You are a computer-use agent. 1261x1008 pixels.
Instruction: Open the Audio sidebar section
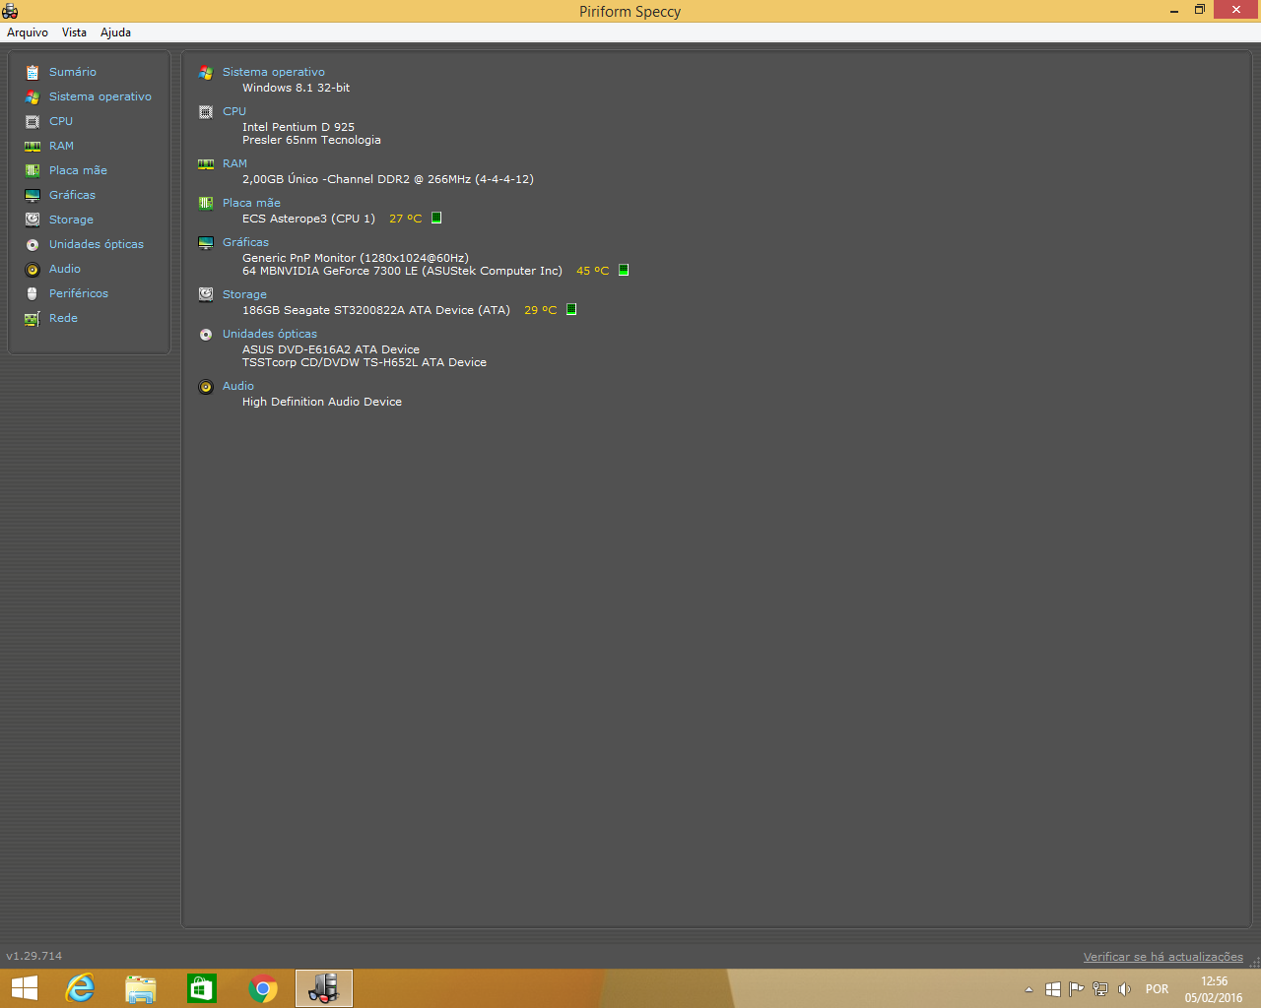[x=65, y=269]
